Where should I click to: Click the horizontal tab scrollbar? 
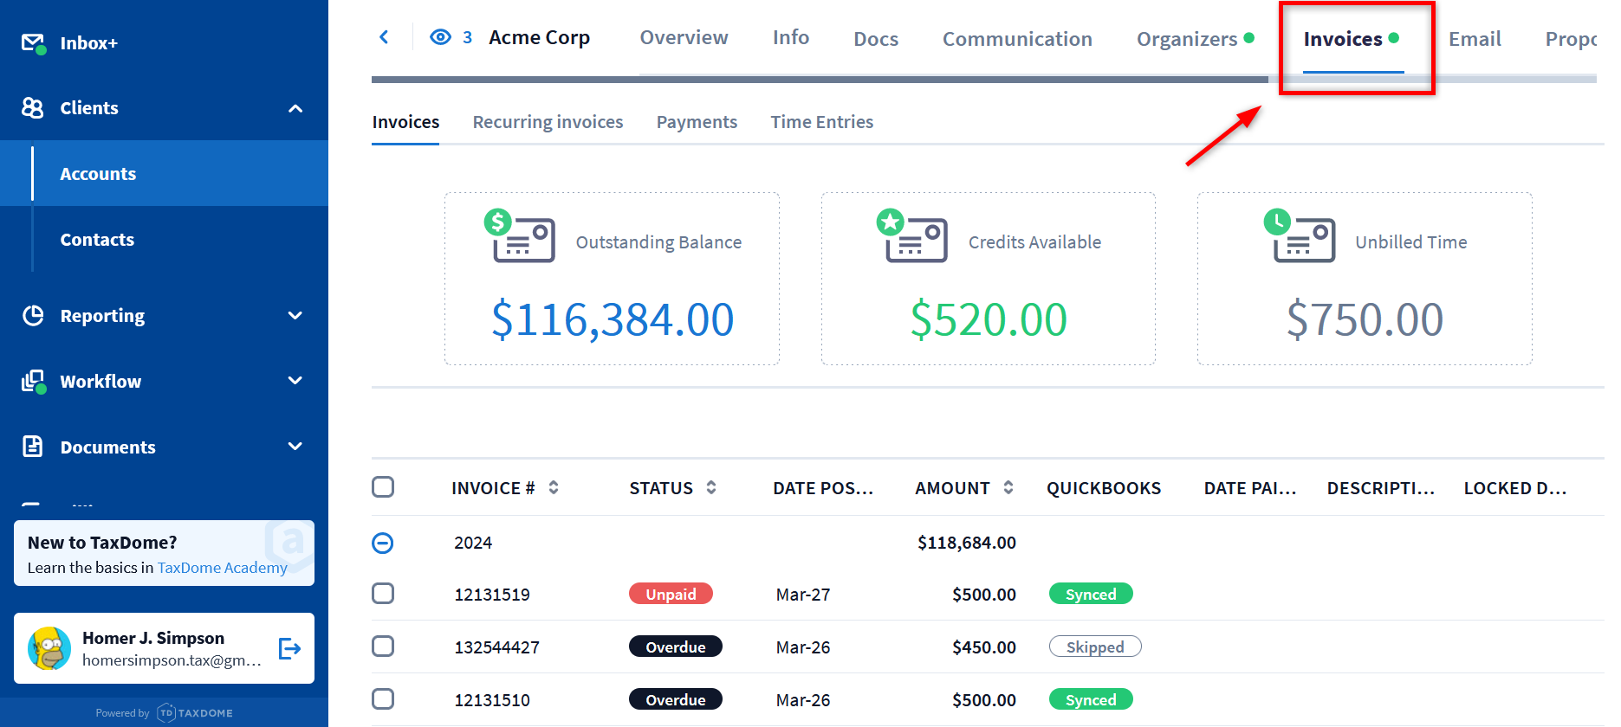[x=820, y=80]
